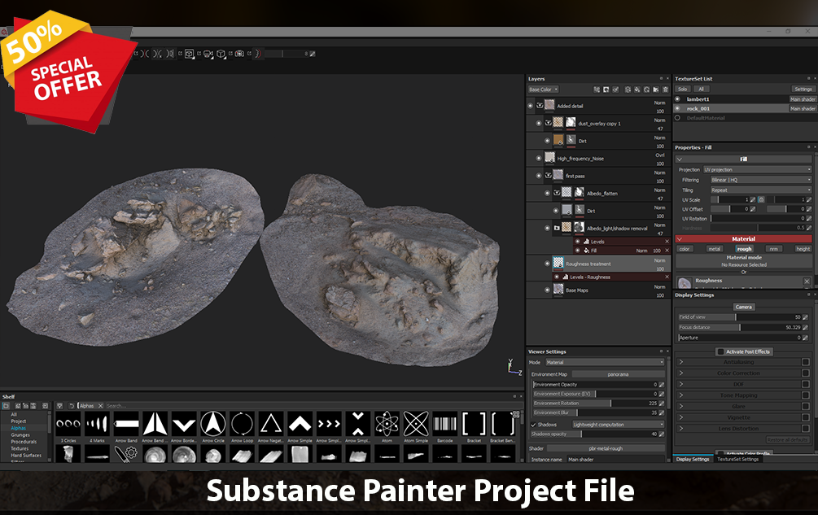Open the Shadows computation dropdown
This screenshot has width=818, height=515.
619,425
